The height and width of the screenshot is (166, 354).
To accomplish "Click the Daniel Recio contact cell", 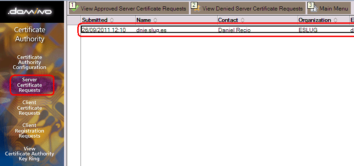I will 234,30.
